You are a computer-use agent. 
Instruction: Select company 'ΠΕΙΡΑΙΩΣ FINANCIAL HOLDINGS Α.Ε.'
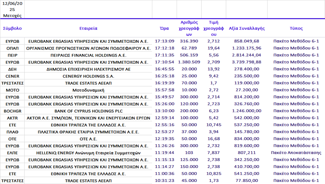(88, 55)
